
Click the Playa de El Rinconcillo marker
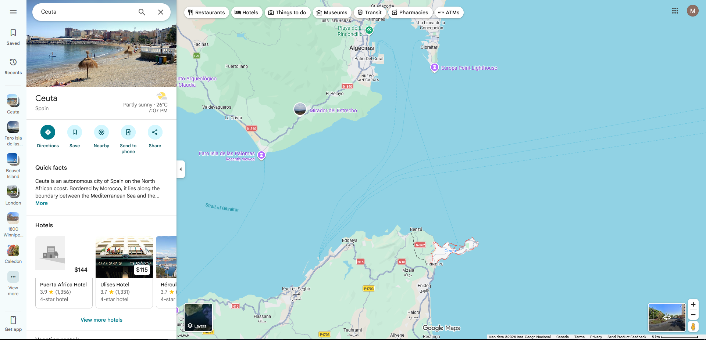tap(369, 30)
